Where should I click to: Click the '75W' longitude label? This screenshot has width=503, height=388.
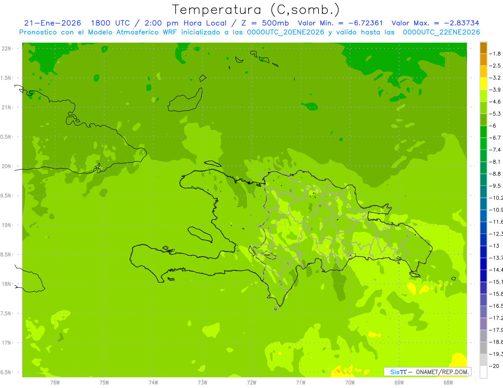click(x=104, y=382)
